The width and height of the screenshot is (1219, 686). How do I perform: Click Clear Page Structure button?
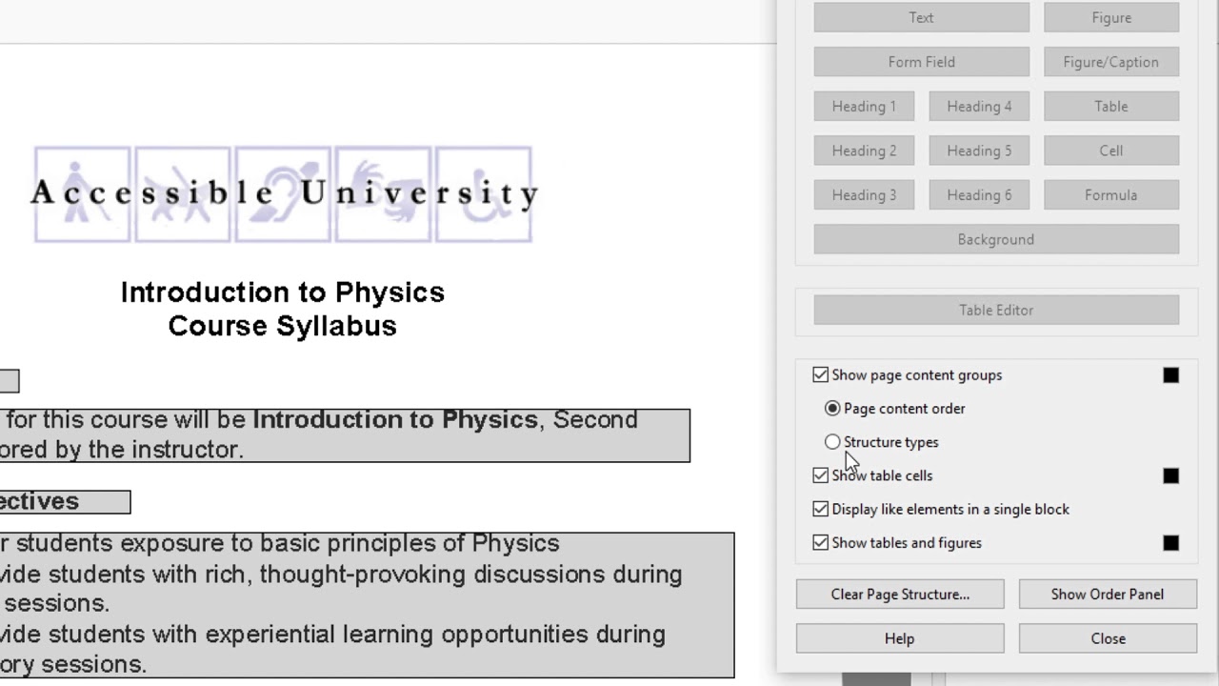tap(900, 594)
